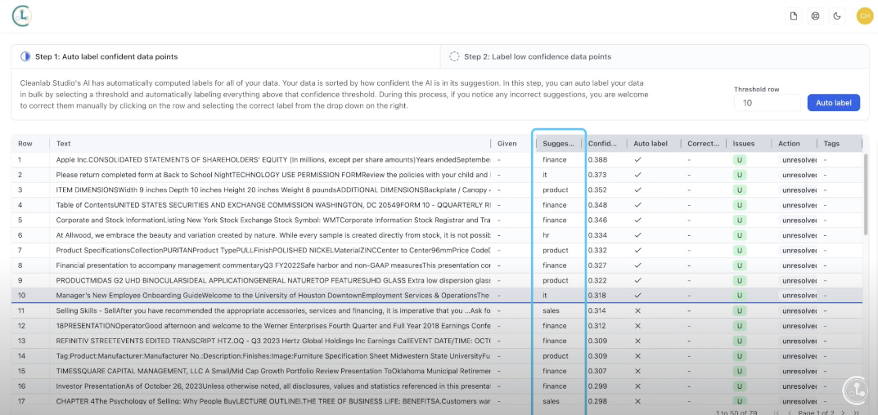
Task: Open the unresolved action dropdown in row 16
Action: tap(797, 386)
